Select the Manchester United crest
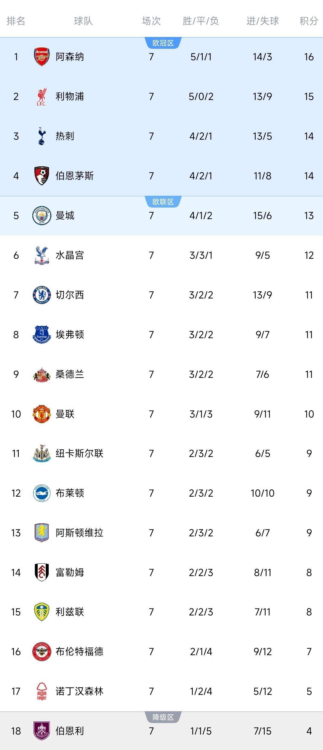Image resolution: width=323 pixels, height=750 pixels. tap(42, 414)
